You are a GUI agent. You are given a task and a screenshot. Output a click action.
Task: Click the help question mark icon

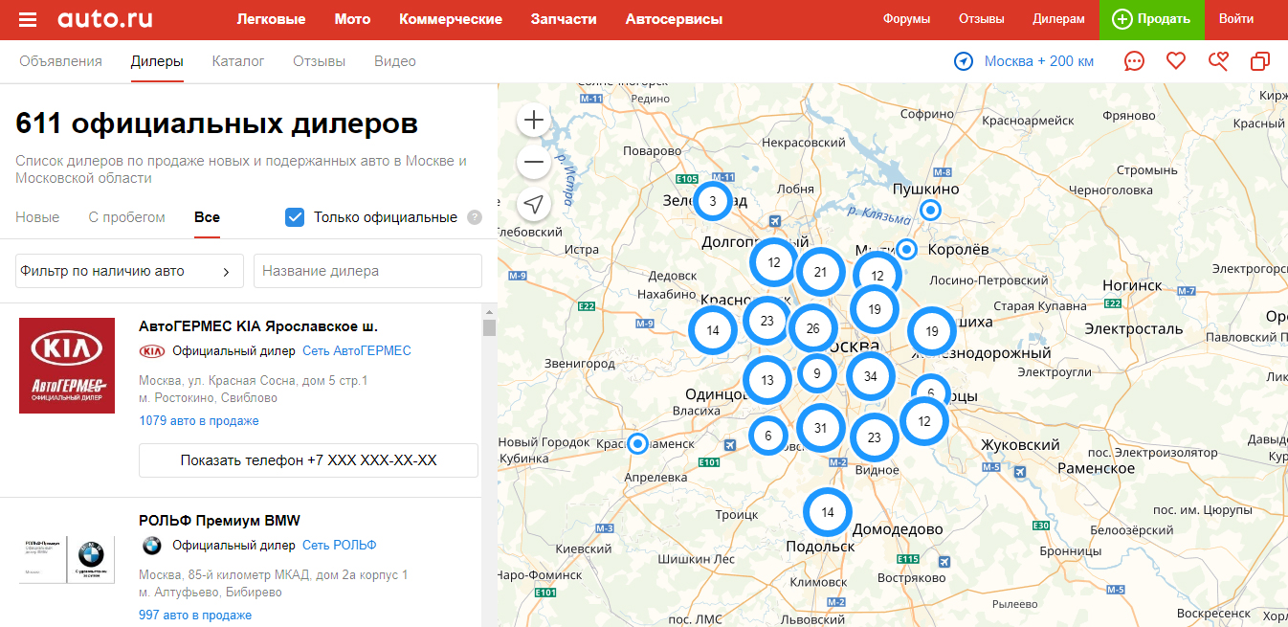point(475,217)
